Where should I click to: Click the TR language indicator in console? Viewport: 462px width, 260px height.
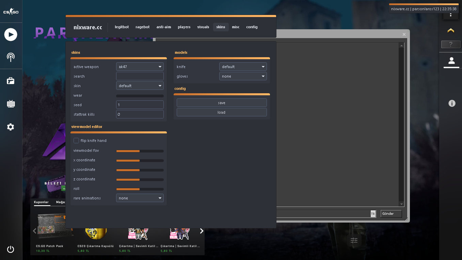click(x=373, y=214)
